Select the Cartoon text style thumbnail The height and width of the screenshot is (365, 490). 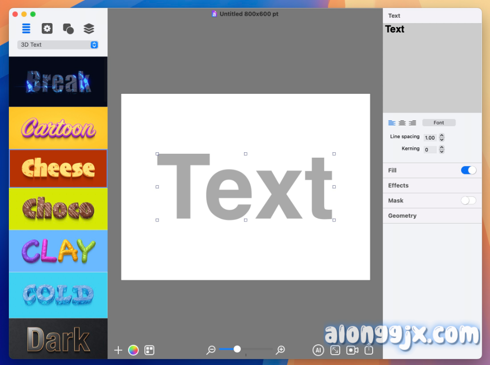pyautogui.click(x=58, y=128)
